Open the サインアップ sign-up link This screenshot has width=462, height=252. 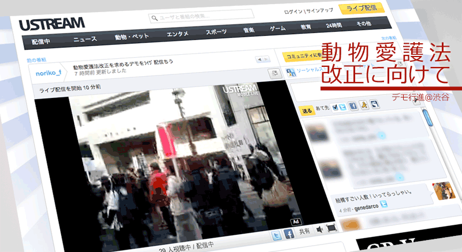point(320,10)
